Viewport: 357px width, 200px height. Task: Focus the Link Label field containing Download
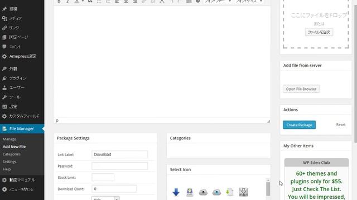[120, 154]
